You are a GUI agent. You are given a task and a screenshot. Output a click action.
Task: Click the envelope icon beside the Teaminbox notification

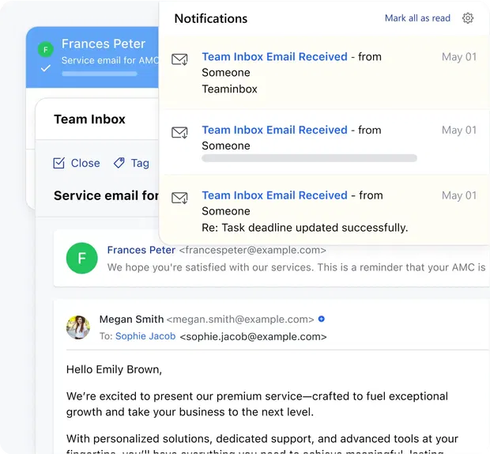179,59
